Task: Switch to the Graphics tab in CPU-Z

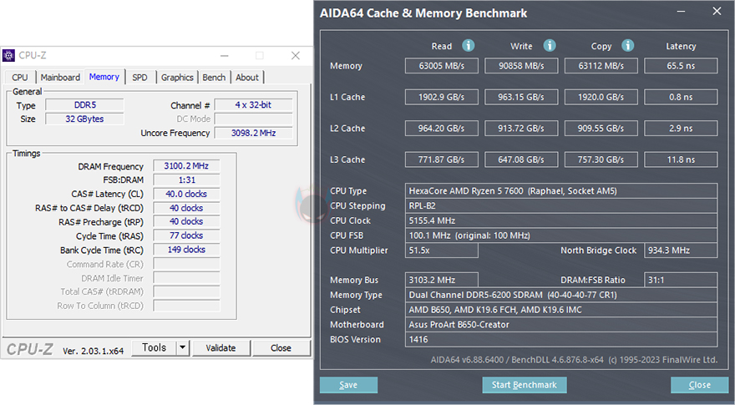Action: [x=177, y=78]
